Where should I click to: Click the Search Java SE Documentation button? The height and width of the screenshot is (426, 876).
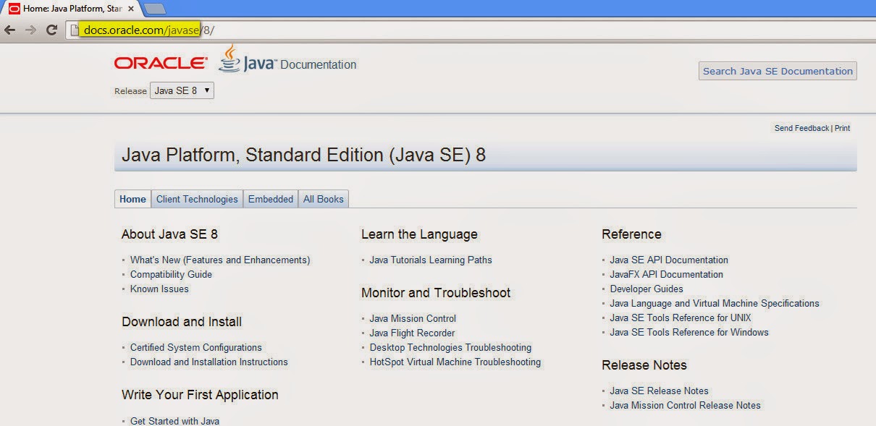[777, 71]
